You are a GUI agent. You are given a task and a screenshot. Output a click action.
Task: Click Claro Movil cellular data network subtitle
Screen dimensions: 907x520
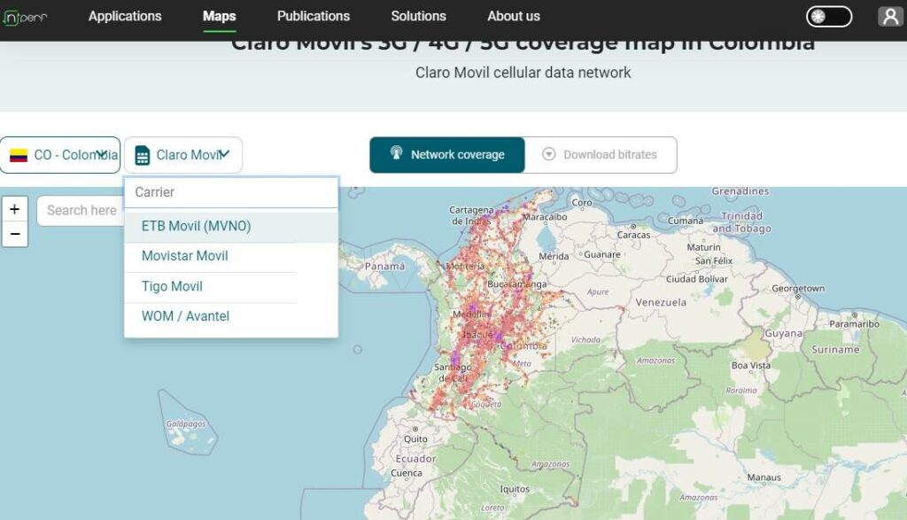point(523,73)
